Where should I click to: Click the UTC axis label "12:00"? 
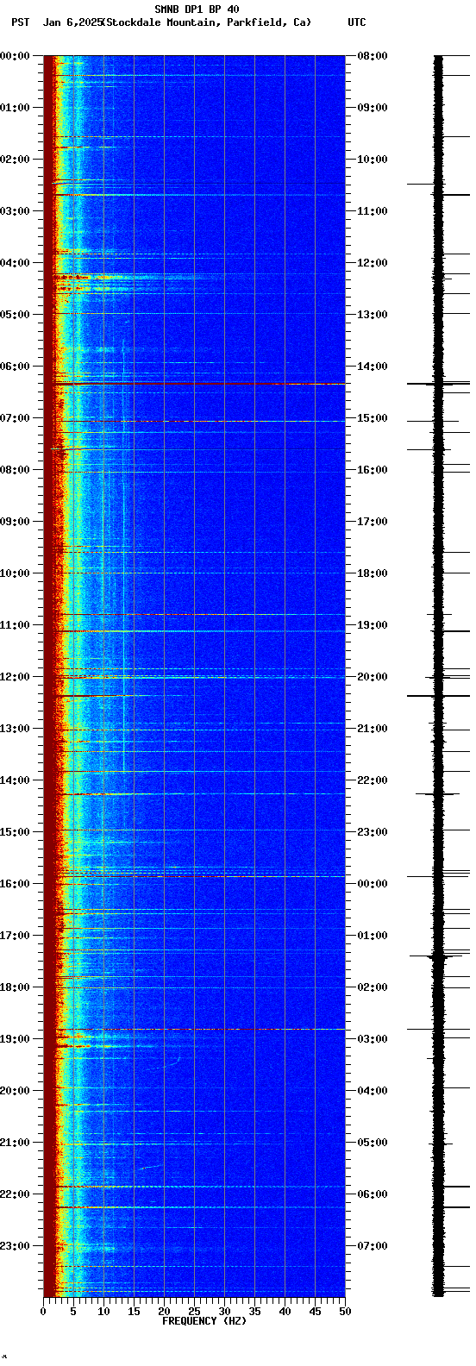pyautogui.click(x=373, y=263)
